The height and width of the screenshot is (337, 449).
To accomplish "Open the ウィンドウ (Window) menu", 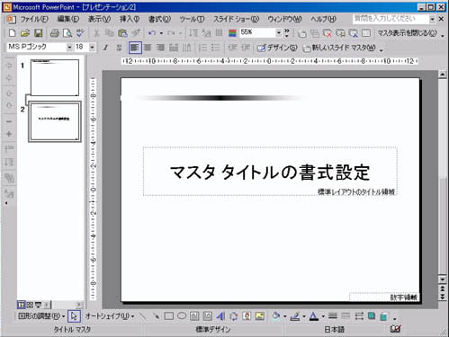I will click(x=284, y=19).
